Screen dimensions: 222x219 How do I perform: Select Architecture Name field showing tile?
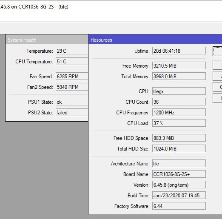[x=179, y=163]
